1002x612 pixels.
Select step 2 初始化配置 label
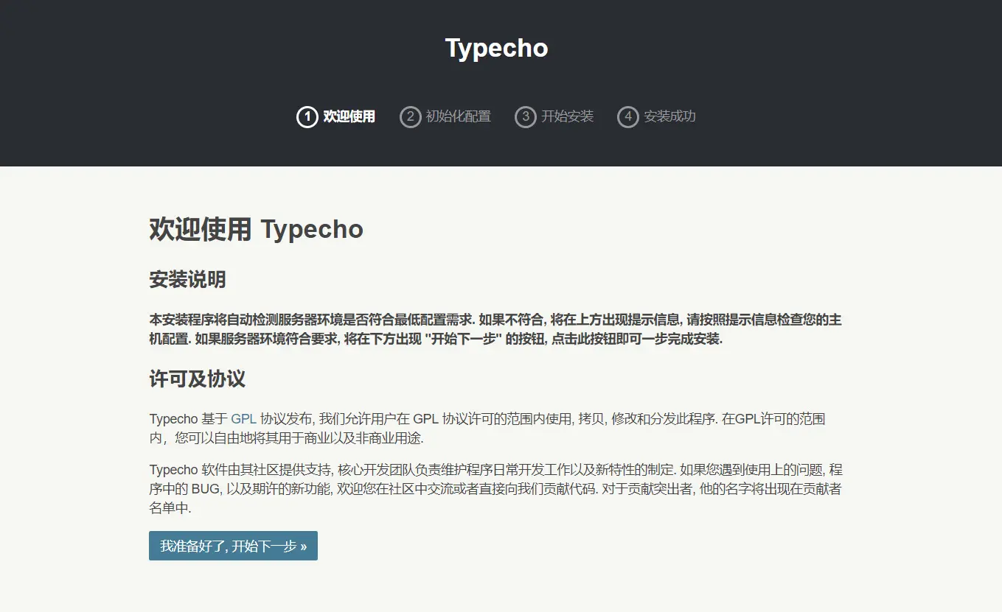(x=458, y=116)
